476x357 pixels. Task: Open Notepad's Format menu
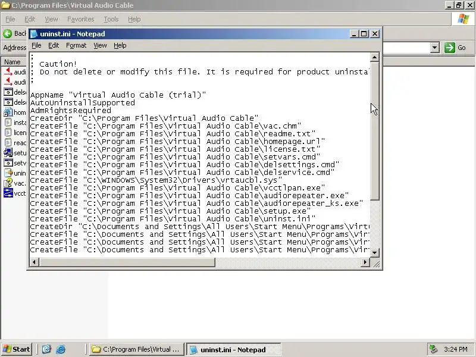76,46
